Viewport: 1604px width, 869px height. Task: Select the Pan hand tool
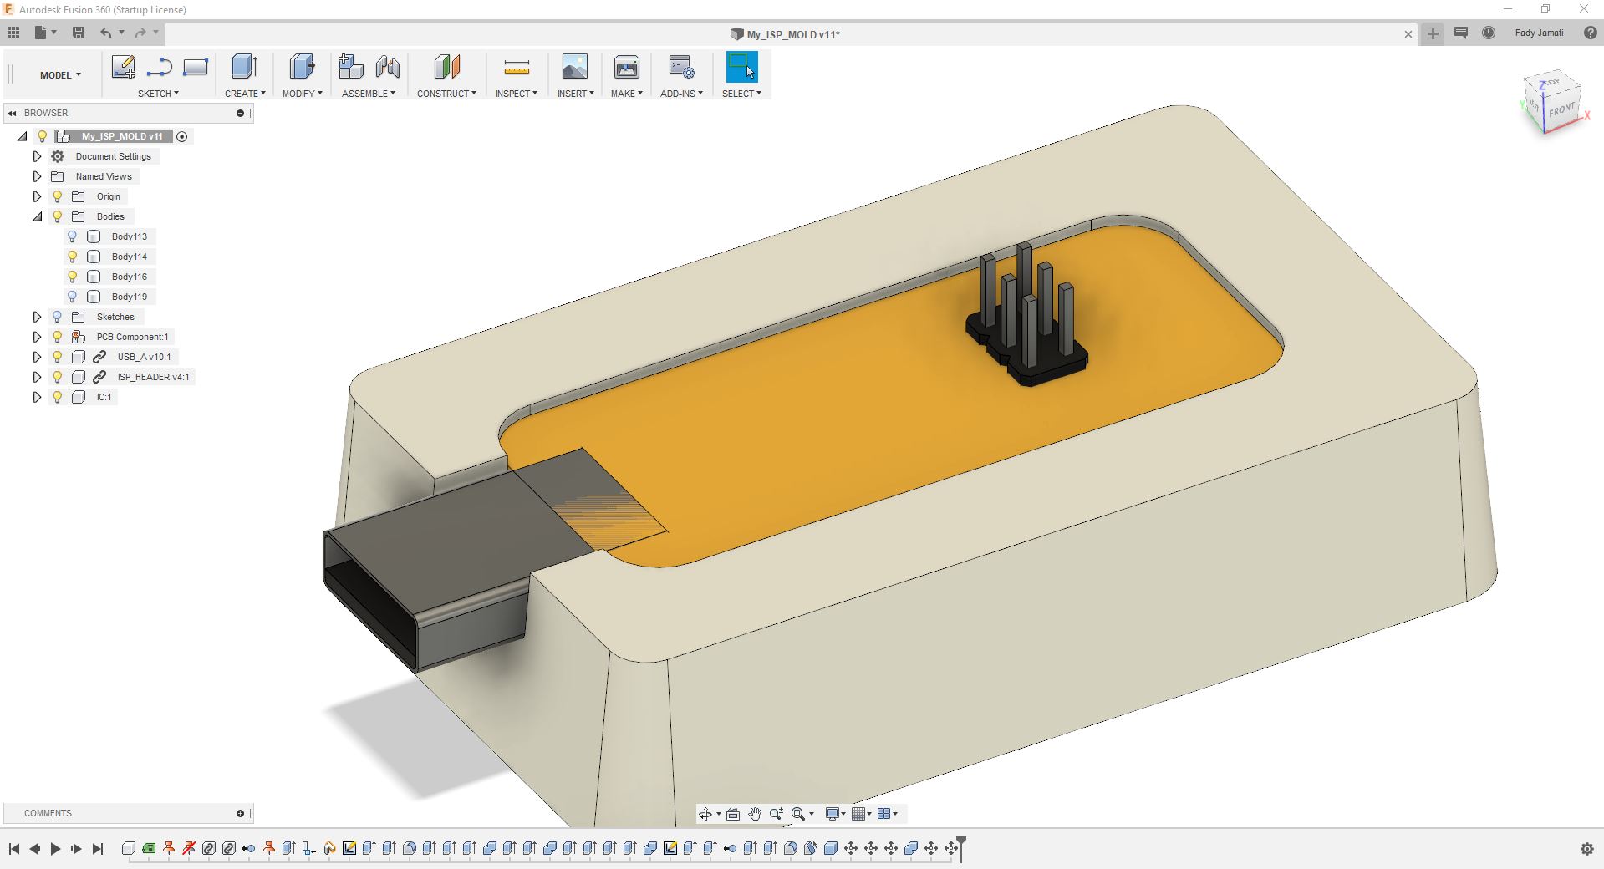coord(755,814)
